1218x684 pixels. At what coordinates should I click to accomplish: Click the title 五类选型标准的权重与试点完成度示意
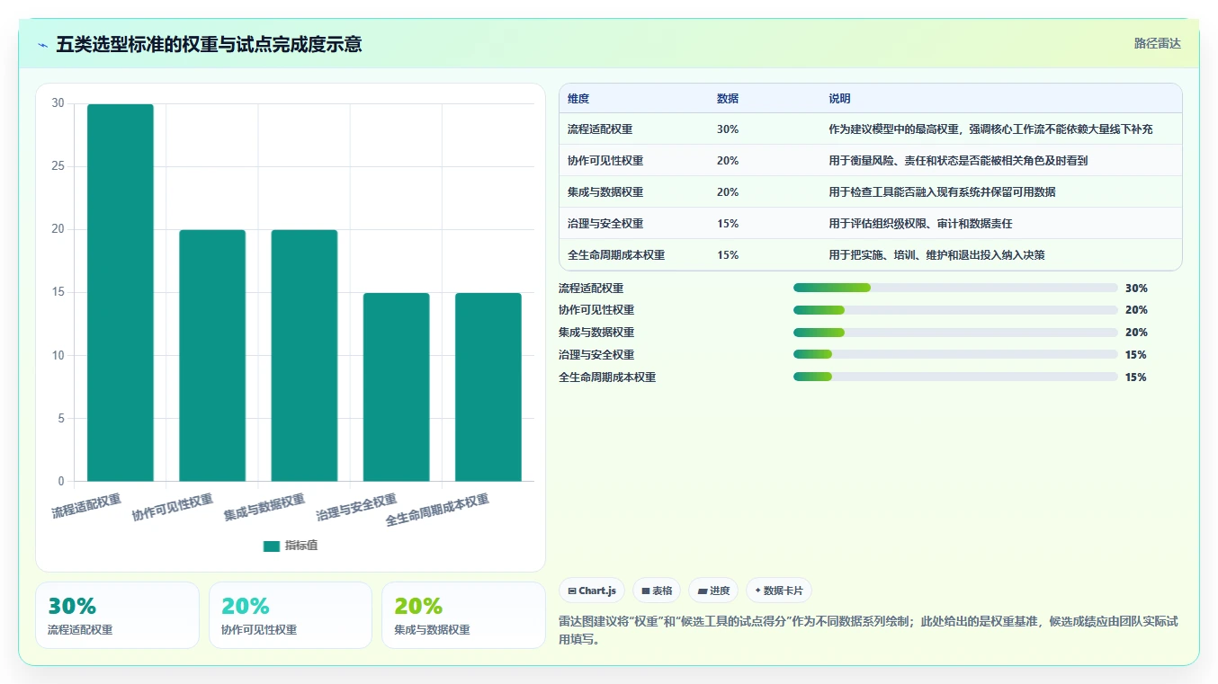[209, 44]
